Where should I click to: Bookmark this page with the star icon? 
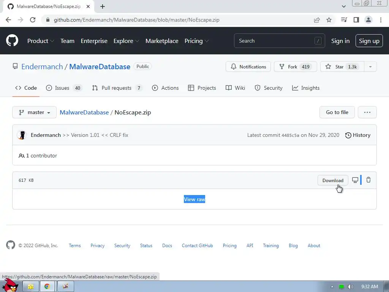[x=329, y=20]
